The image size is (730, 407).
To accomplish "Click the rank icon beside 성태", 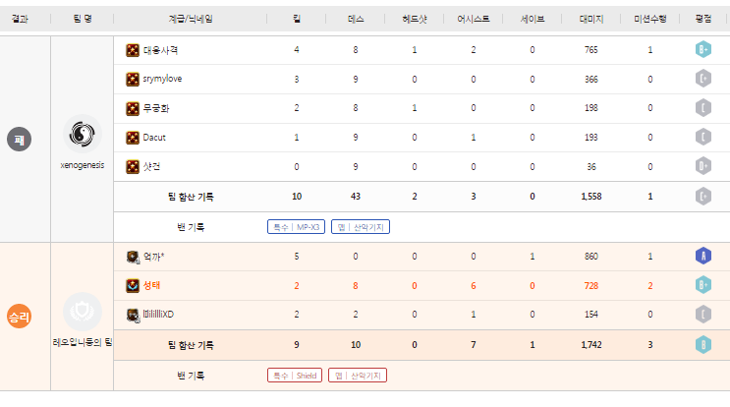I will (x=133, y=286).
